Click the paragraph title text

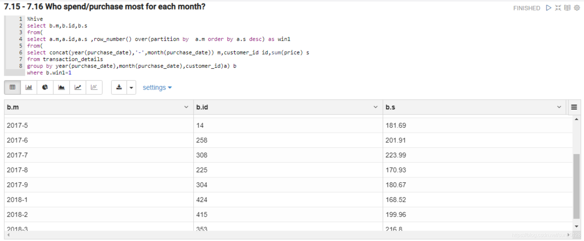(104, 7)
